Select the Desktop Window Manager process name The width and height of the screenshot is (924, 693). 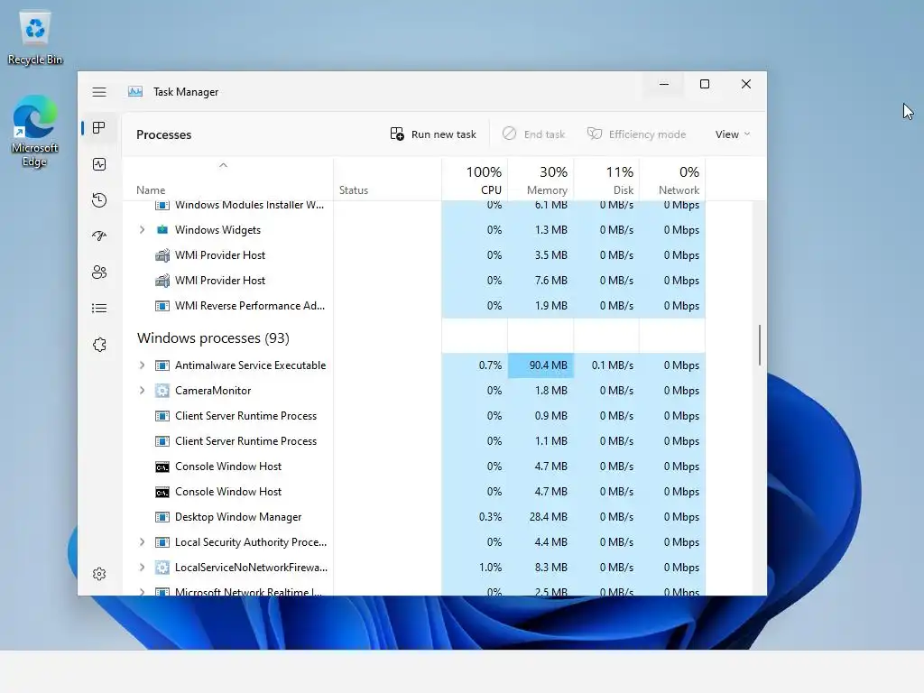tap(238, 517)
